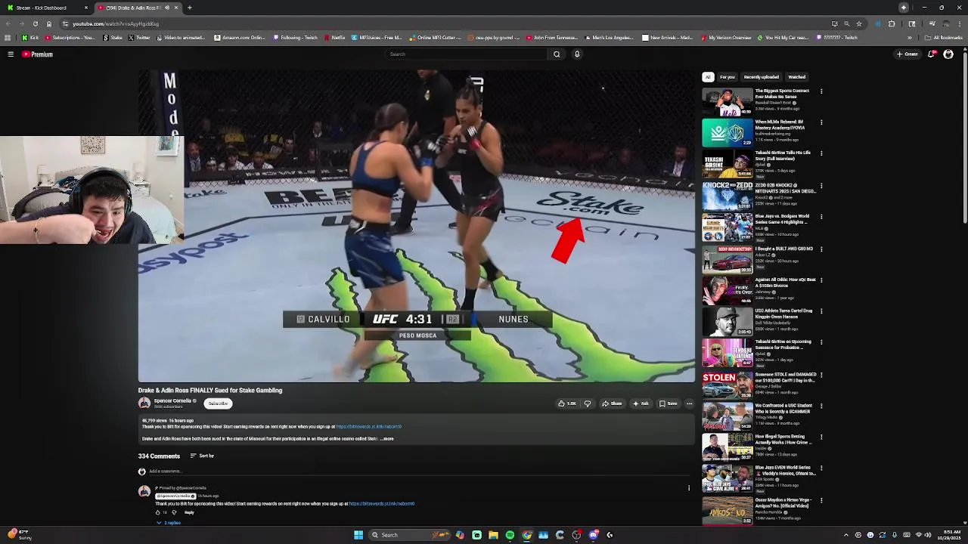The height and width of the screenshot is (544, 968).
Task: Expand the 2 replies thread
Action: (169, 523)
